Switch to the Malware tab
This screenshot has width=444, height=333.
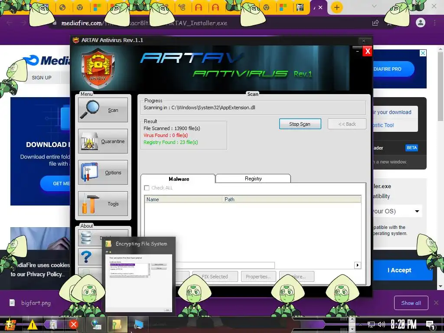click(178, 179)
